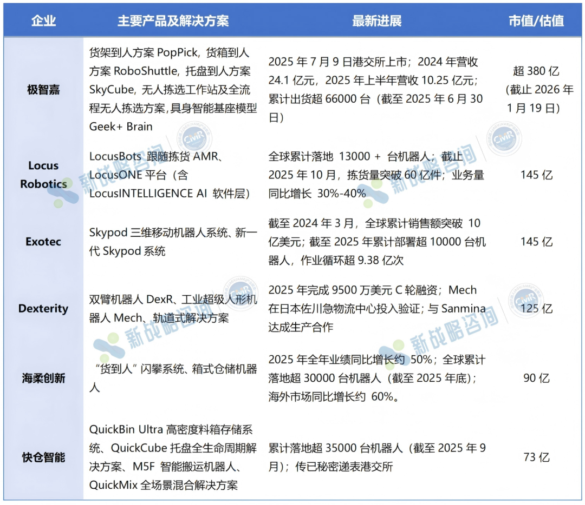Click the 极智嘉 company name cell
The width and height of the screenshot is (585, 505).
point(43,90)
